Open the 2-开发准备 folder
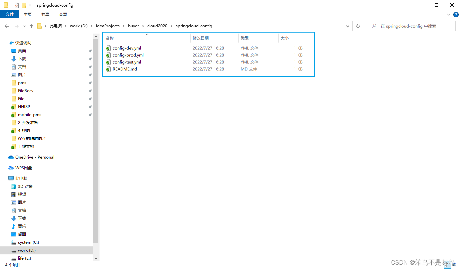This screenshot has width=460, height=269. (x=28, y=123)
